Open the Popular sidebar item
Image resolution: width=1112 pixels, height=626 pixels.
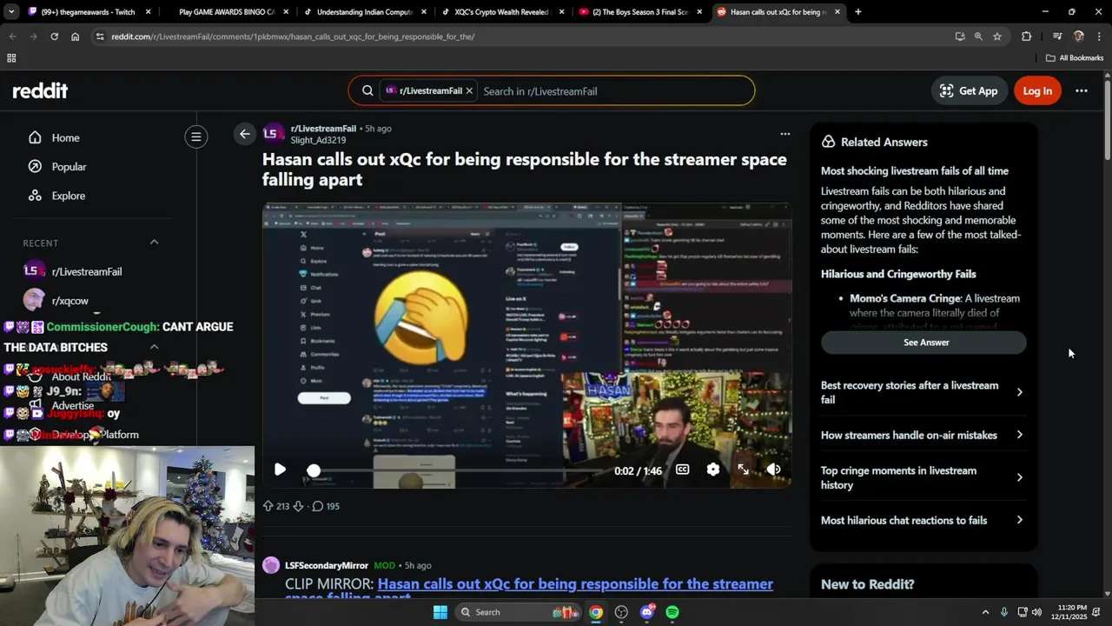pos(57,166)
